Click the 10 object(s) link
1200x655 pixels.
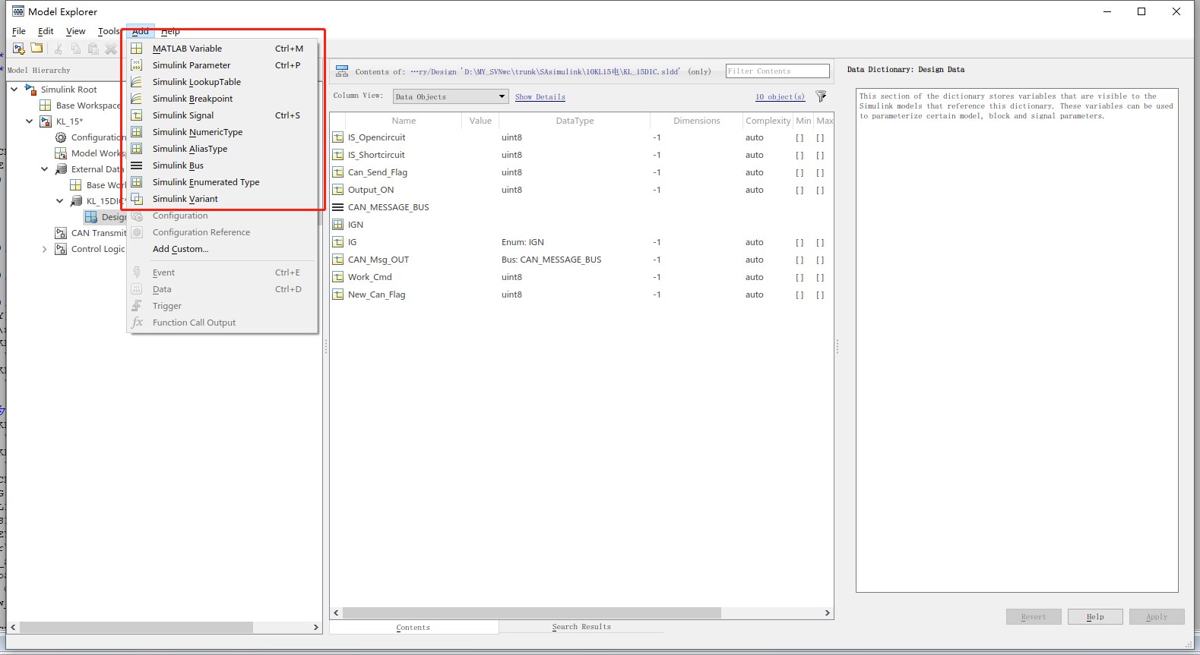pyautogui.click(x=780, y=97)
